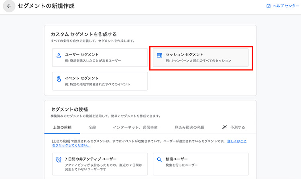Click the alarm-off icon on 7 日間の非アクティブ ユーザー
This screenshot has height=179, width=301.
(59, 160)
